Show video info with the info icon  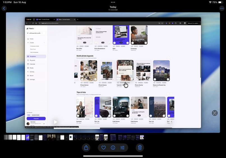[x=113, y=147]
